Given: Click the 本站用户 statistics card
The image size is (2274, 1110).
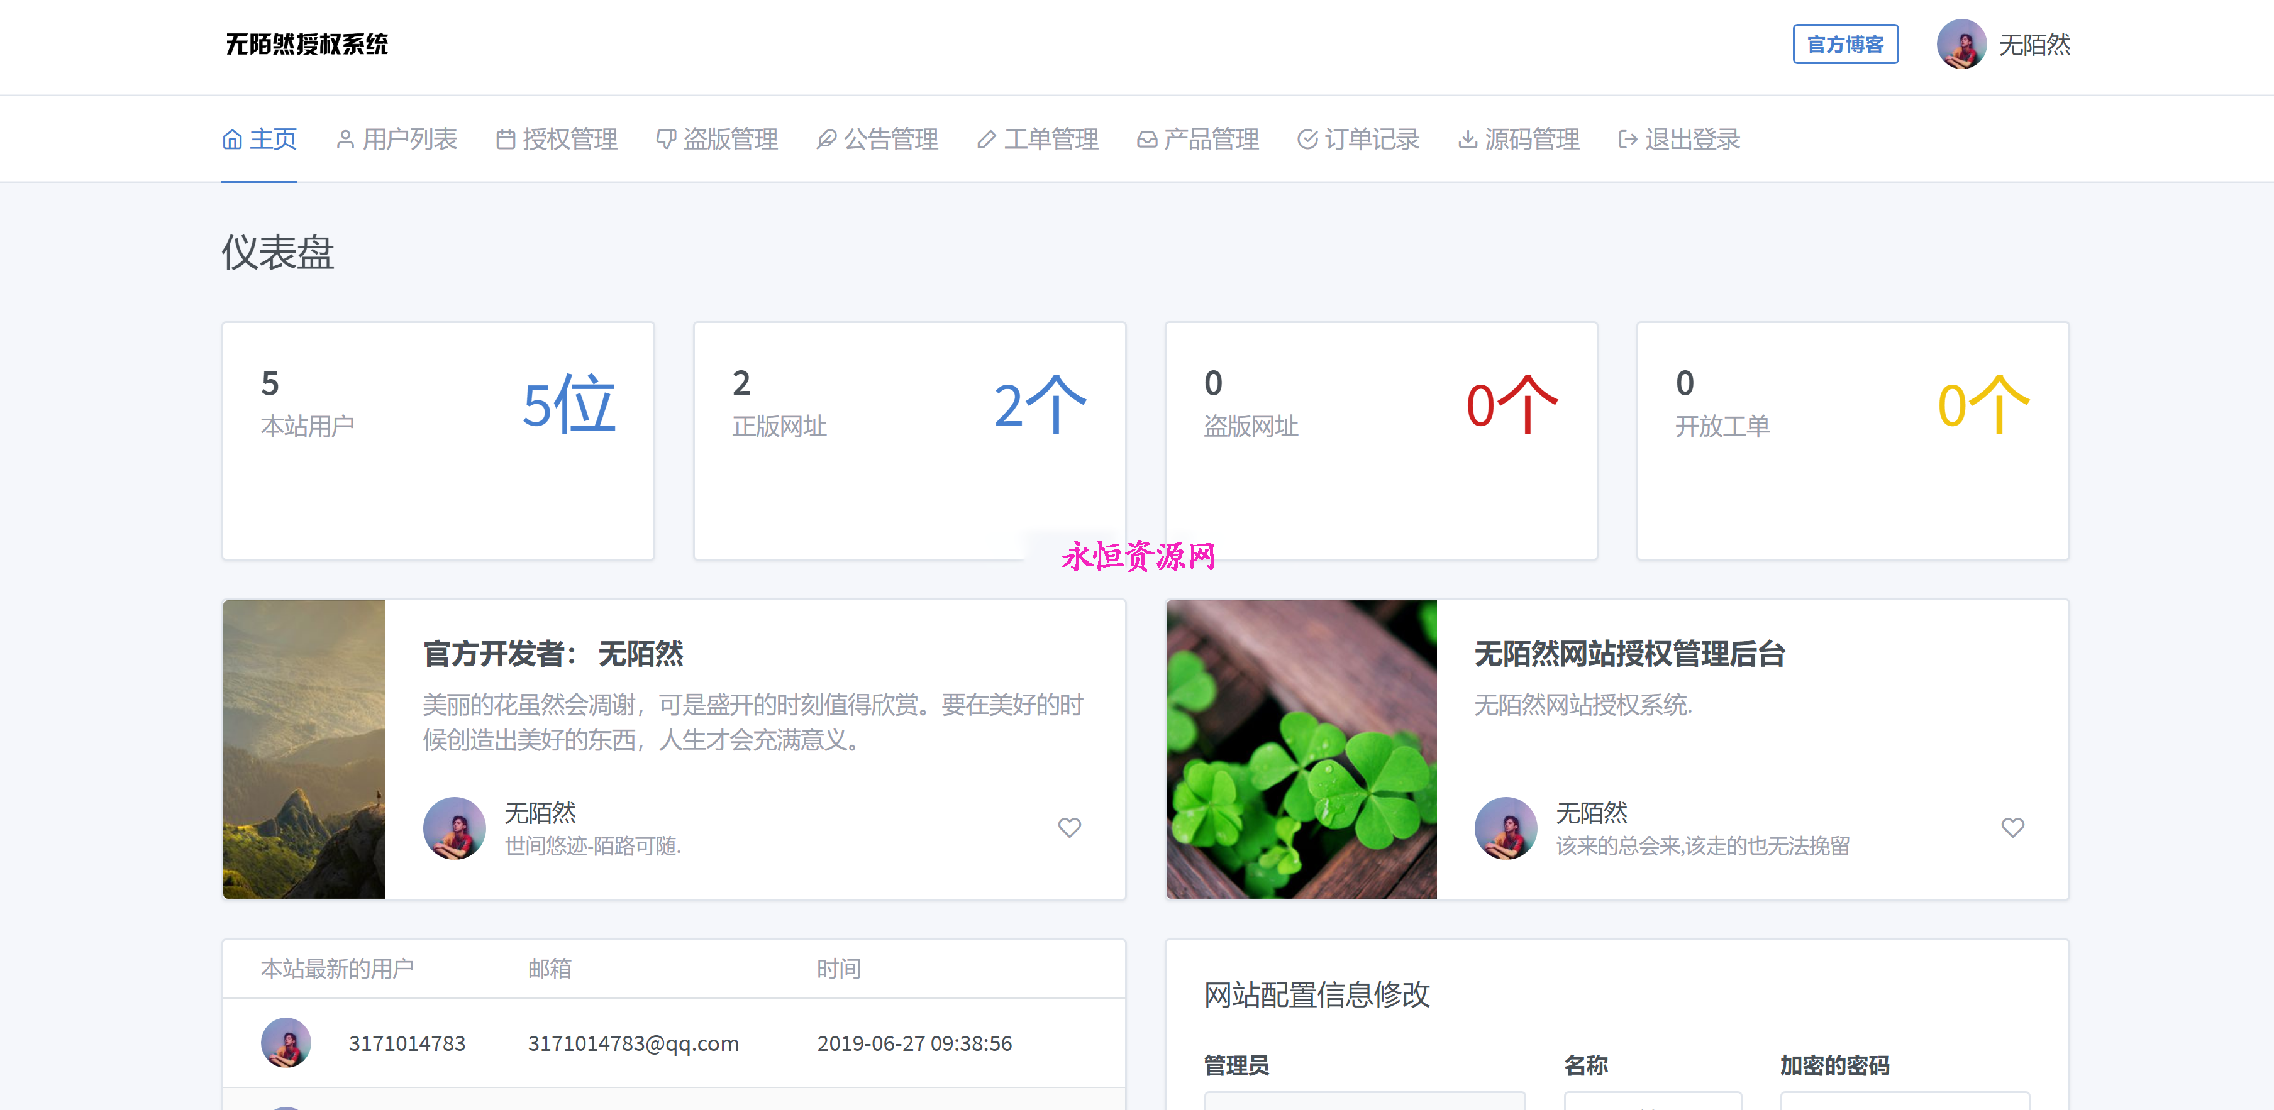Looking at the screenshot, I should 438,441.
